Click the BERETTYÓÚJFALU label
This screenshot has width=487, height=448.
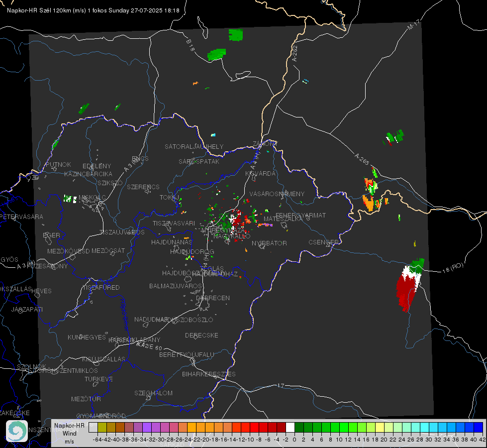click(x=187, y=354)
